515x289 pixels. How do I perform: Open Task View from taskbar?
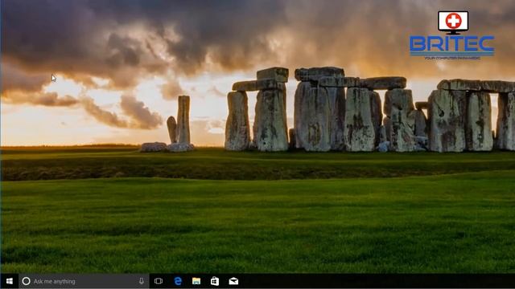(x=159, y=281)
